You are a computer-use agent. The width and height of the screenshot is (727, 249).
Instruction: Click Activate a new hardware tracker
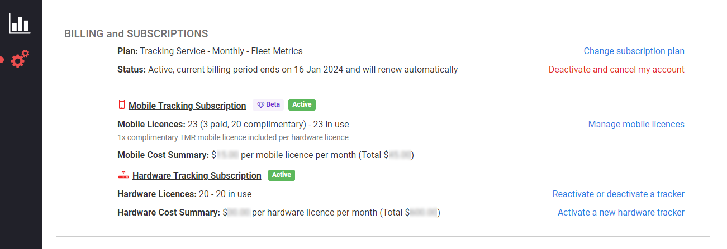coord(621,213)
